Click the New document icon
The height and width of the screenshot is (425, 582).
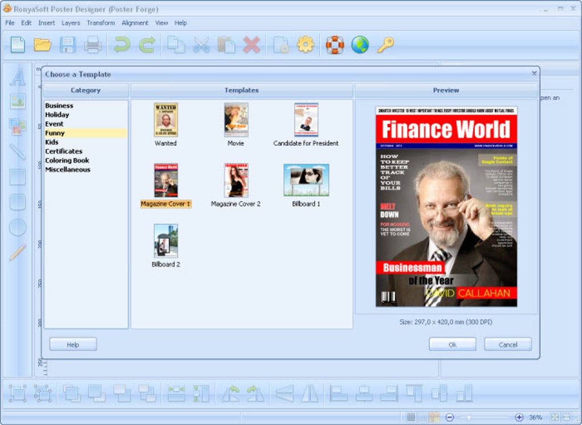(x=18, y=45)
